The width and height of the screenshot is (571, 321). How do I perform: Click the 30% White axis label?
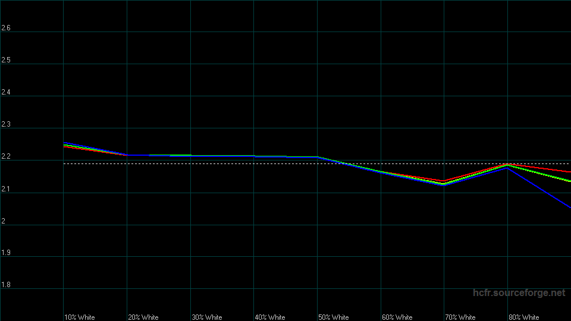(x=207, y=317)
